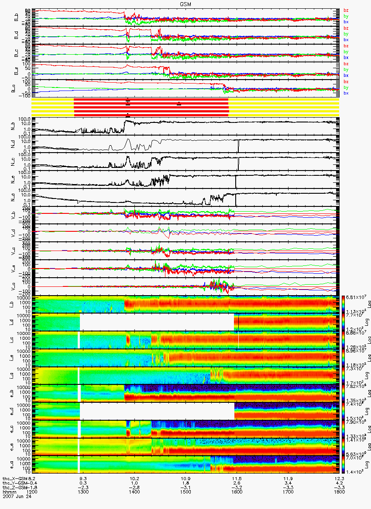Image resolution: width=371 pixels, height=509 pixels.
Task: Click the e_d electron spectrogram label
Action: (11, 411)
